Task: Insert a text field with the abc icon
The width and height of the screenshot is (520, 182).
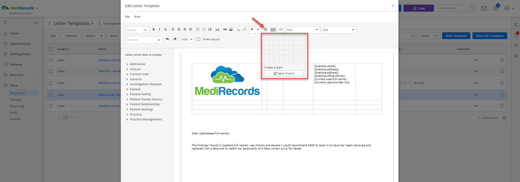Action: (273, 30)
